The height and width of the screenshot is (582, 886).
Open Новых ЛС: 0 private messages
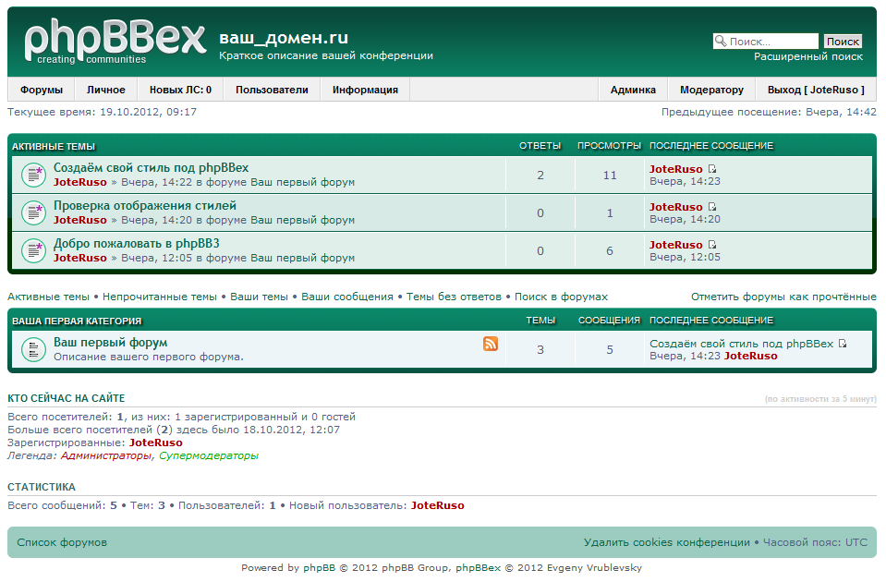point(180,90)
